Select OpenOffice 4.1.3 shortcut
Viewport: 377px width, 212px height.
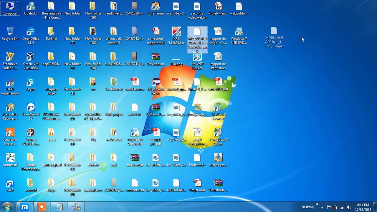31,36
